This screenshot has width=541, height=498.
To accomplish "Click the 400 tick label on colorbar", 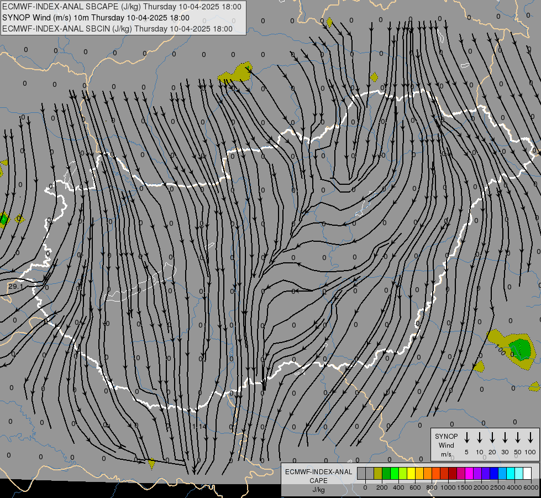I will coord(398,487).
